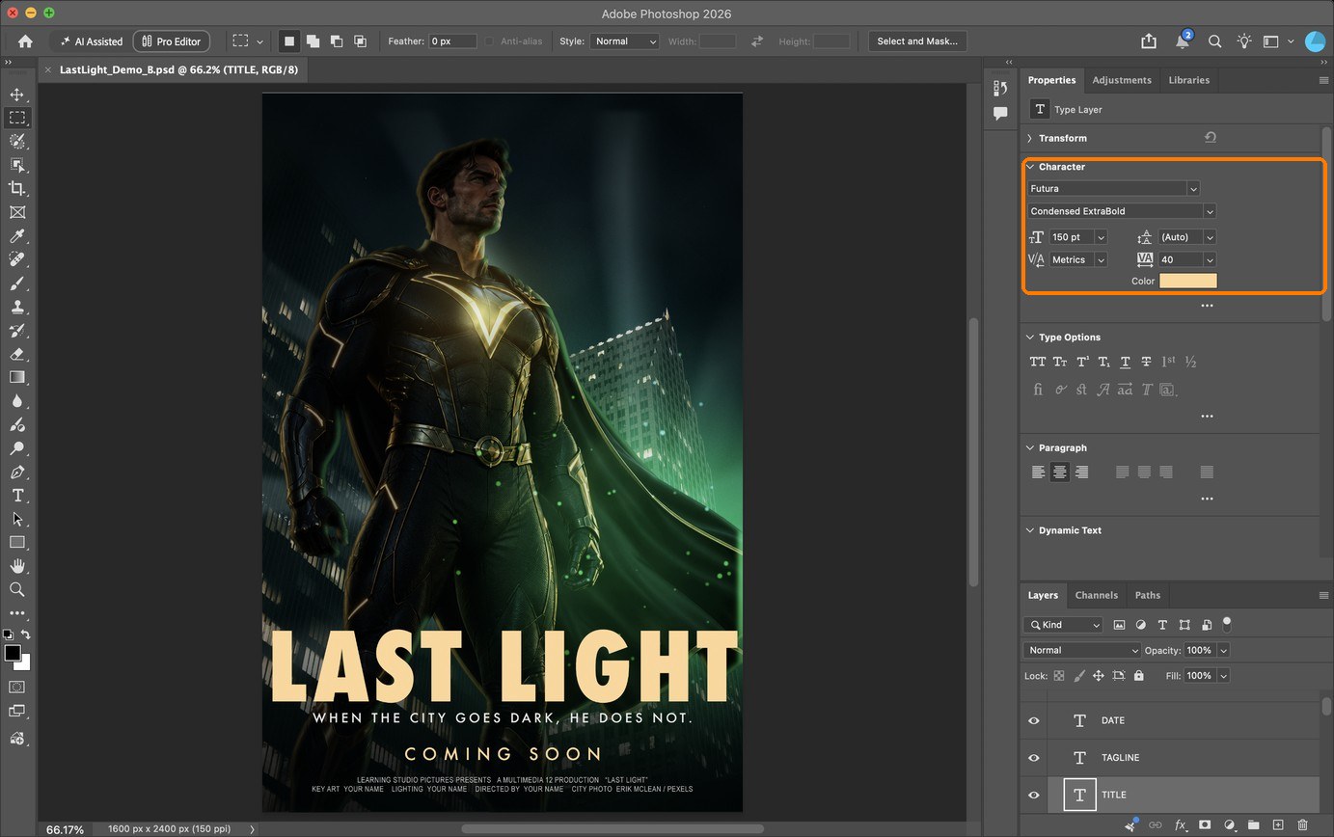Create new group folder icon
The width and height of the screenshot is (1334, 837).
tap(1254, 825)
